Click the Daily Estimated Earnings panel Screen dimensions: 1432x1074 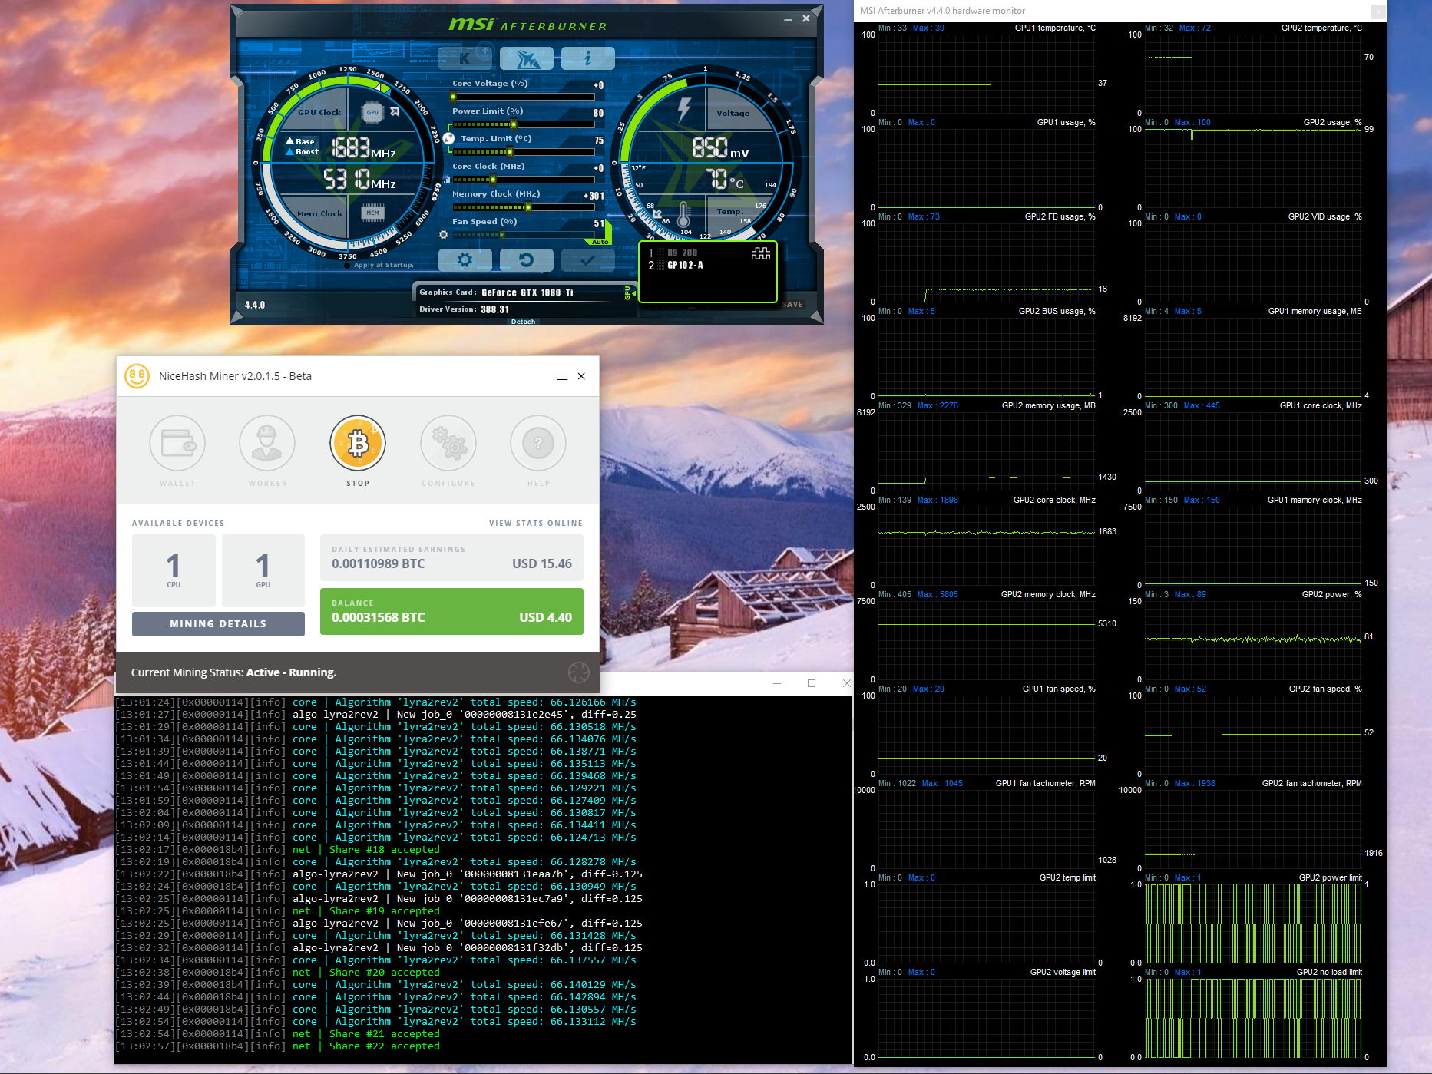click(x=451, y=558)
